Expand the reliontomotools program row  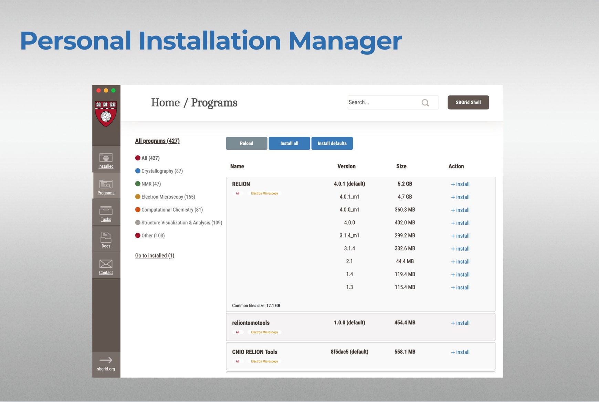click(x=251, y=323)
